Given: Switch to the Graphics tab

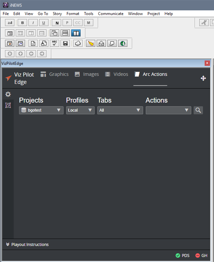Looking at the screenshot, I should pos(55,74).
